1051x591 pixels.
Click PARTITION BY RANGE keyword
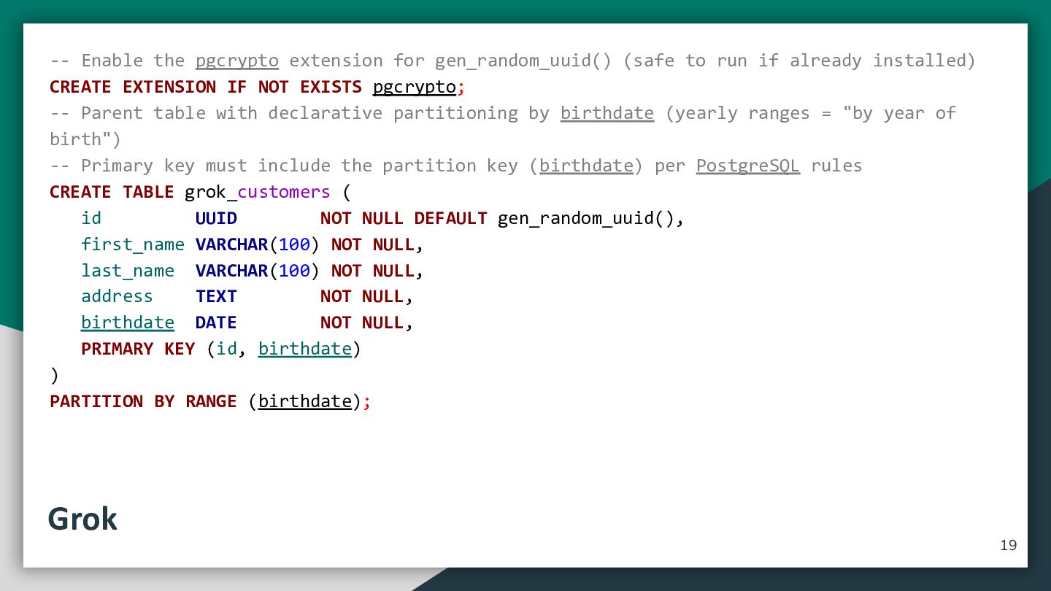143,401
